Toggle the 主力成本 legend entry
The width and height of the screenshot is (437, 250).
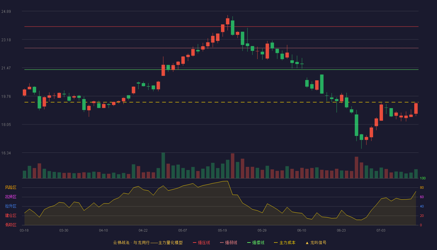(x=285, y=242)
